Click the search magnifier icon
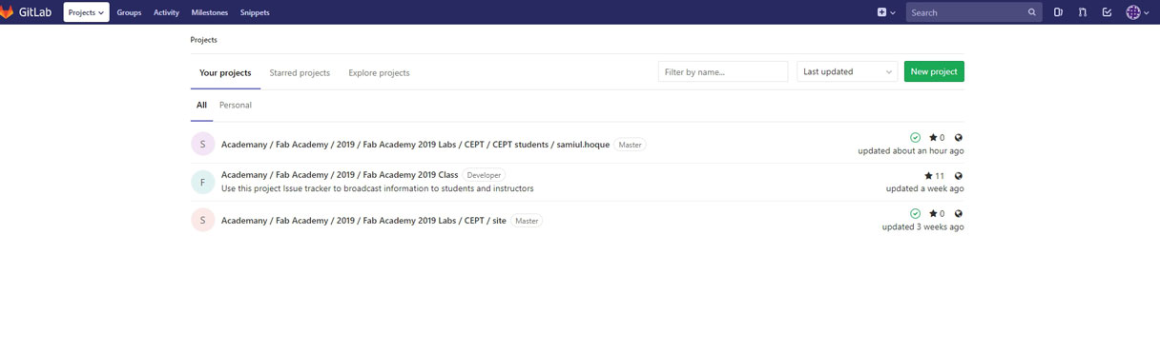Screen dimensions: 1160x353 point(1031,12)
